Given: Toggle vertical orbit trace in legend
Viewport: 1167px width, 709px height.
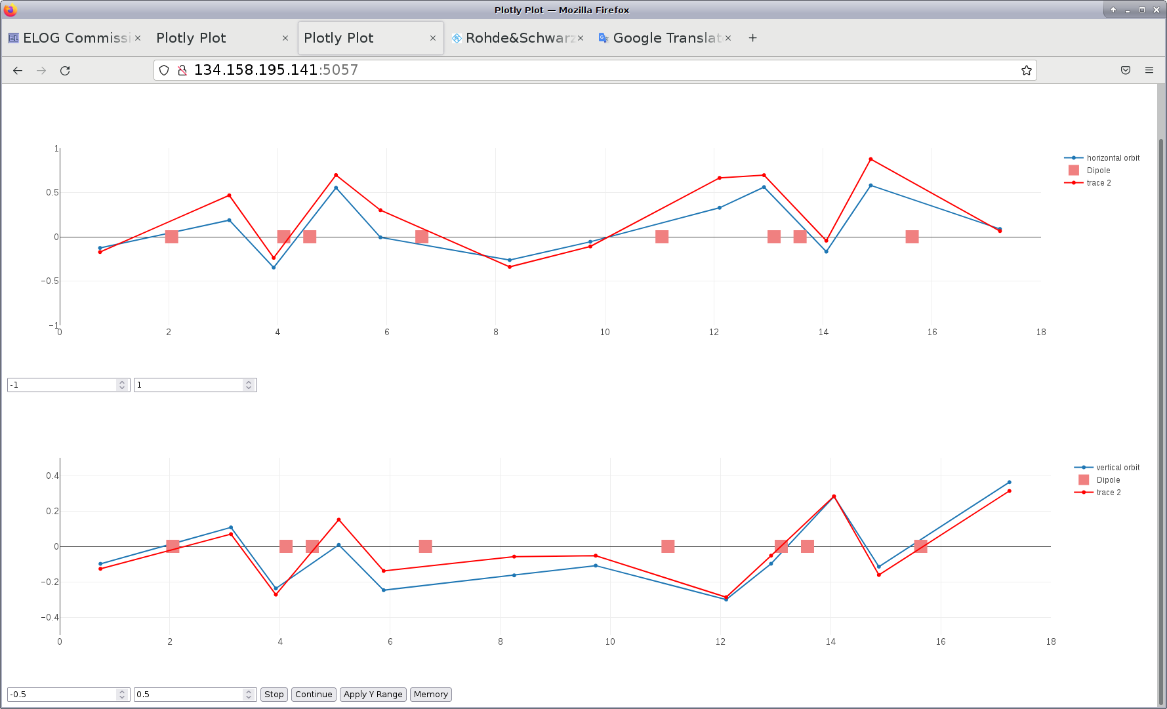Looking at the screenshot, I should [x=1117, y=468].
